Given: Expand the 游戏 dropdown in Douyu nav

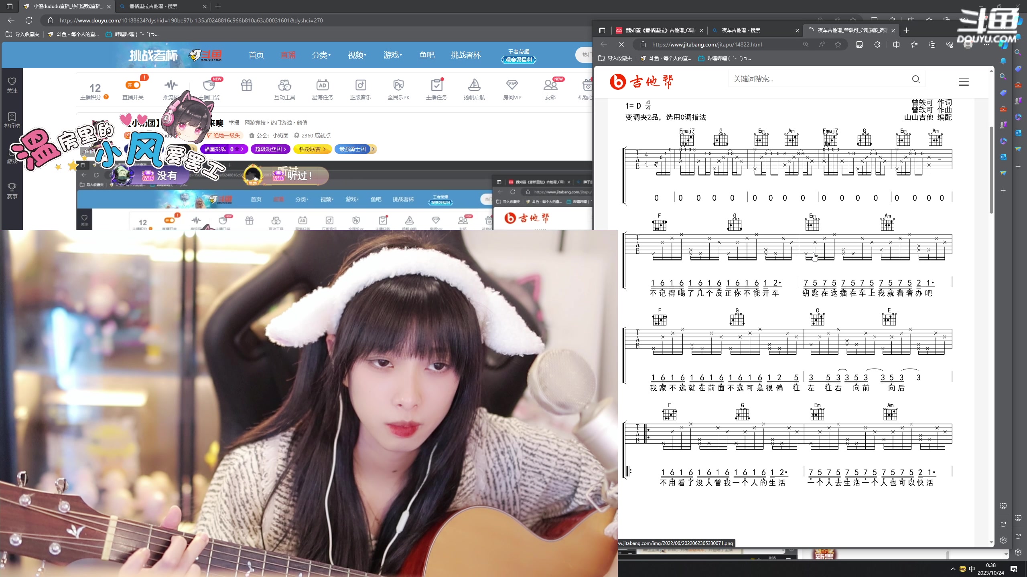Looking at the screenshot, I should (393, 55).
